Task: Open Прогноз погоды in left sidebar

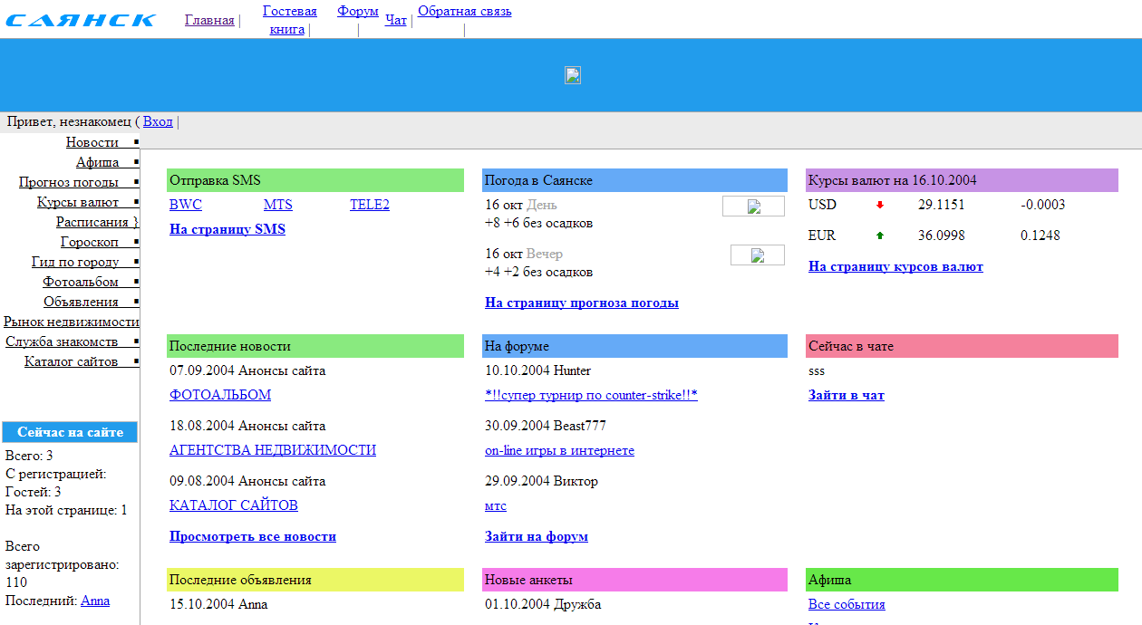Action: coord(69,182)
